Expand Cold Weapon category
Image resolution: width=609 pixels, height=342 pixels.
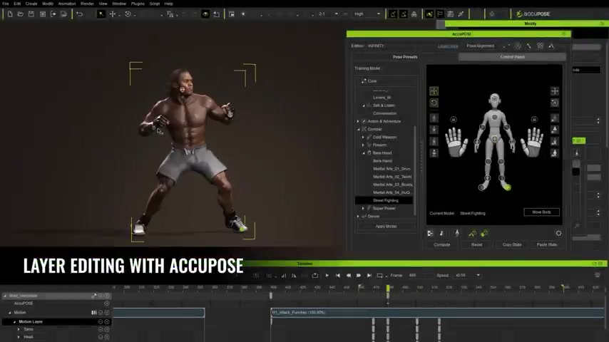point(363,137)
